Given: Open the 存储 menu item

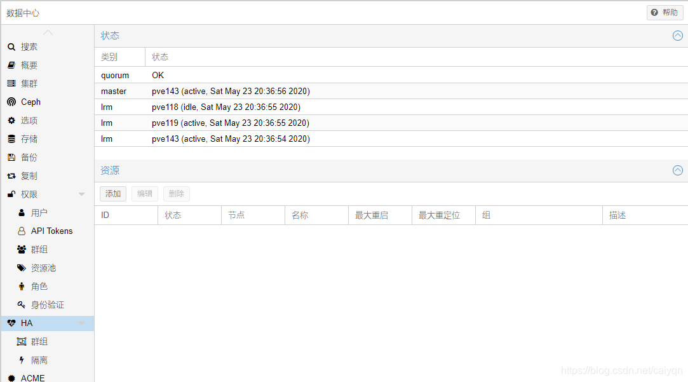Looking at the screenshot, I should [48, 139].
